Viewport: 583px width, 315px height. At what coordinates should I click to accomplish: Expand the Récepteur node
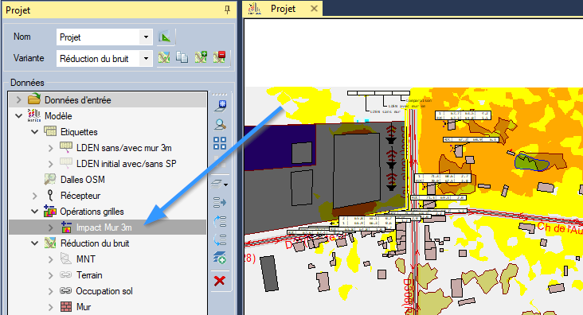pos(34,196)
